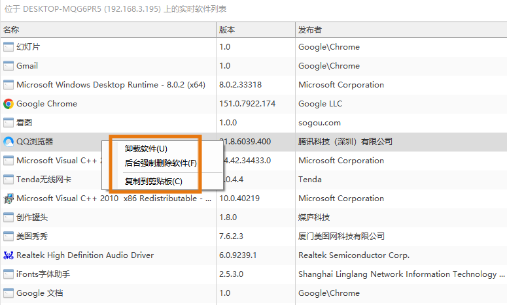Image resolution: width=507 pixels, height=305 pixels.
Task: Click version 151.0.7922.174 cell
Action: tap(247, 104)
